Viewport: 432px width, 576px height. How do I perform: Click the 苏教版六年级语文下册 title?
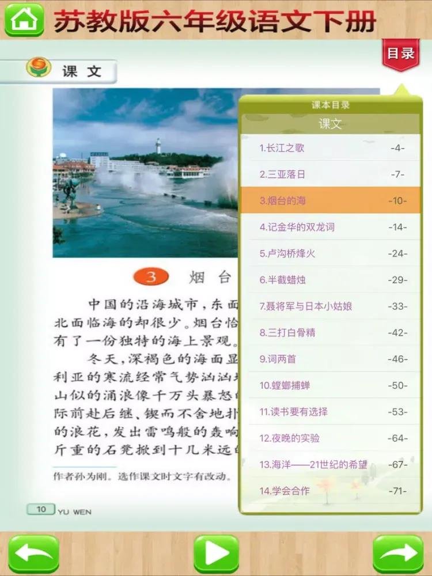click(215, 21)
